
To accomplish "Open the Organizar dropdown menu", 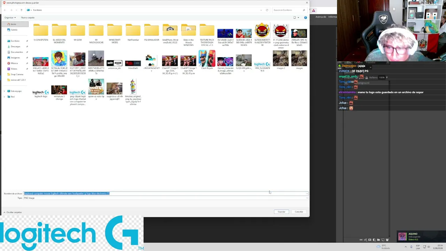I will 10,17.
